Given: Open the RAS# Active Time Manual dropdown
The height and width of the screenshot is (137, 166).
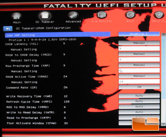Looking at the screenshot, I should 139,76.
